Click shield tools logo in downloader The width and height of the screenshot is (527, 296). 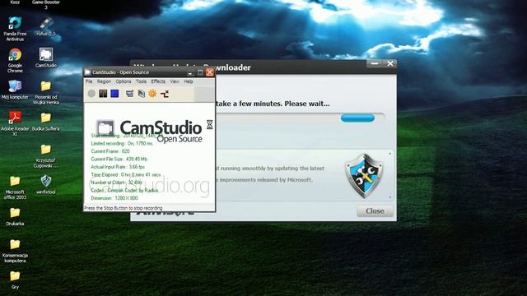click(365, 175)
